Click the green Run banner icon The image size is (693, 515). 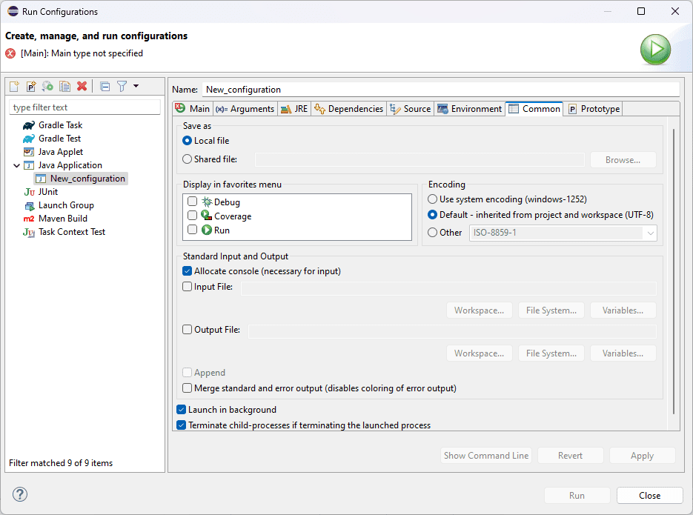click(655, 50)
